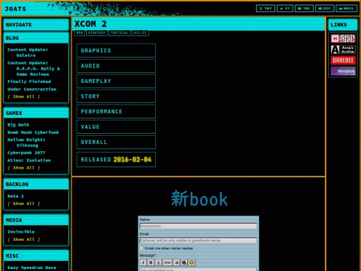Image resolution: width=361 pixels, height=271 pixels.
Task: Click the underlined A text color icon
Action: coord(158,262)
